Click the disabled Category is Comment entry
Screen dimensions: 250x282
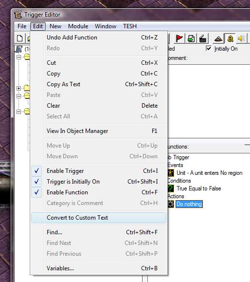tap(98, 203)
